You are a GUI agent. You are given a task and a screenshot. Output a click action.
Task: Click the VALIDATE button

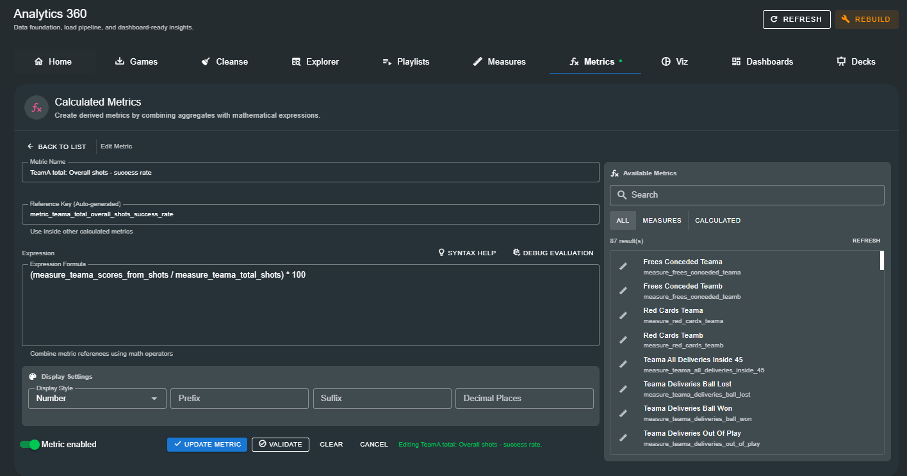tap(281, 444)
